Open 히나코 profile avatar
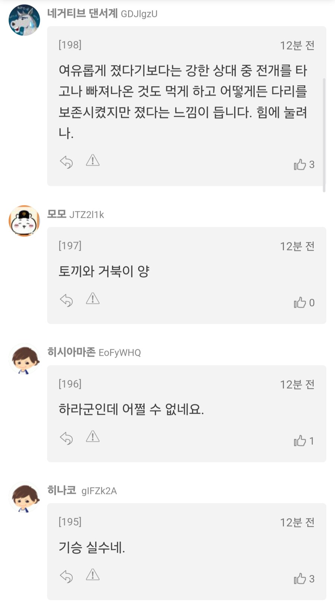The image size is (335, 612). (24, 497)
